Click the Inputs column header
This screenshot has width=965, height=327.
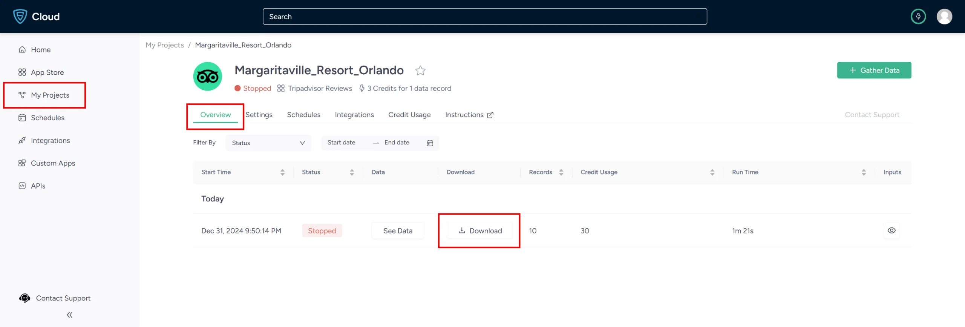[x=892, y=172]
